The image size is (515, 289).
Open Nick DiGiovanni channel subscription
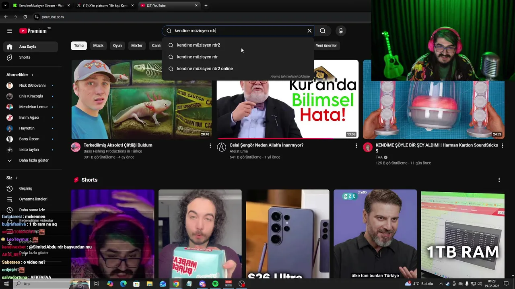[x=31, y=85]
